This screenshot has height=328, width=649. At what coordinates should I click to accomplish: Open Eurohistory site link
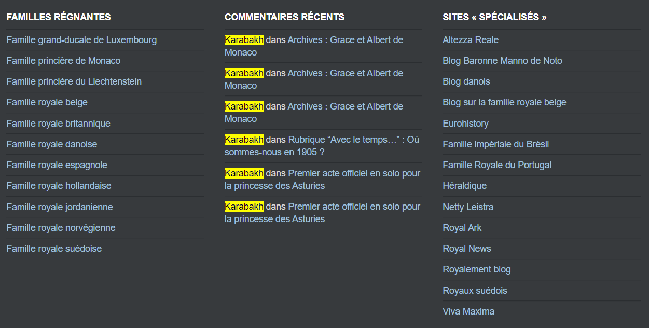click(x=465, y=124)
